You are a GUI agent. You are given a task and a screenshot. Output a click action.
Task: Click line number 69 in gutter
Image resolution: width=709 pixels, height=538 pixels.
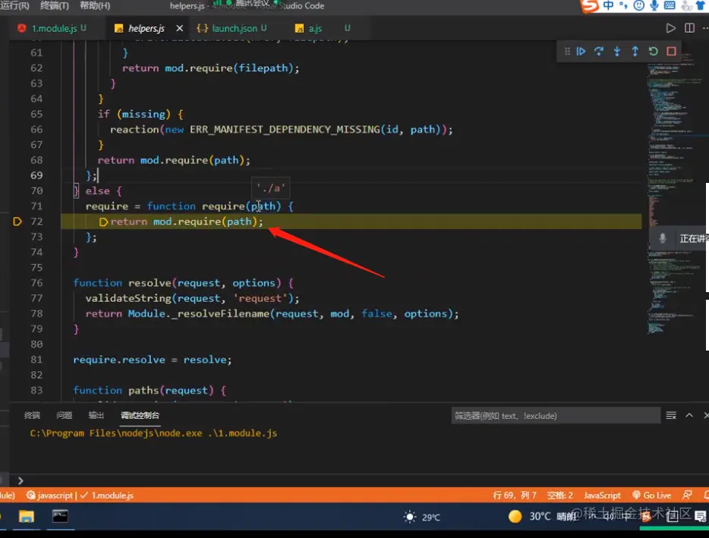pos(36,175)
